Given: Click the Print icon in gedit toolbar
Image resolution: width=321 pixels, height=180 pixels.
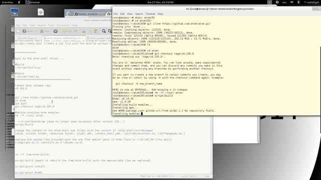Looking at the screenshot, I should [55, 31].
